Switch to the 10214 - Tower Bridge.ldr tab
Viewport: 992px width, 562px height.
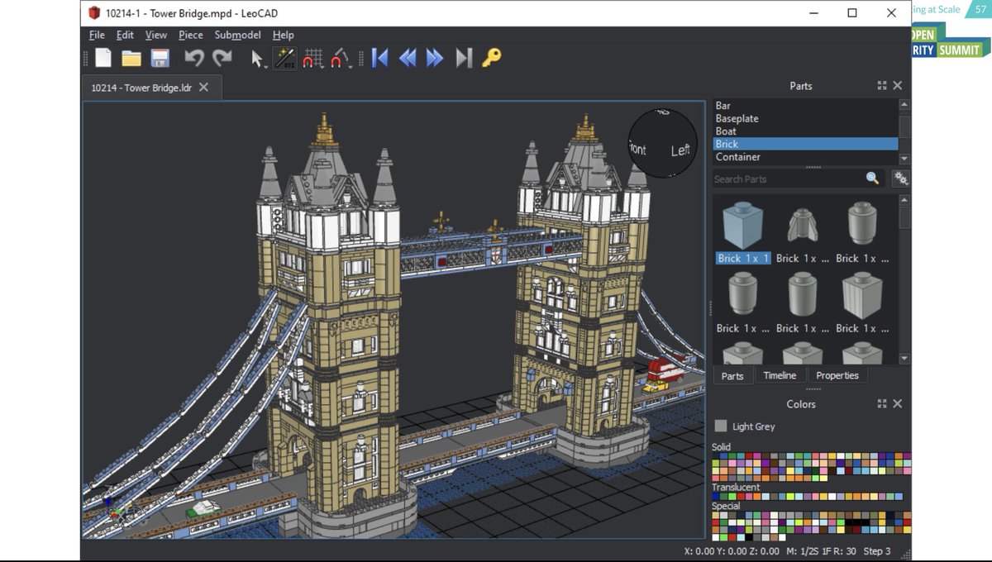[x=141, y=88]
